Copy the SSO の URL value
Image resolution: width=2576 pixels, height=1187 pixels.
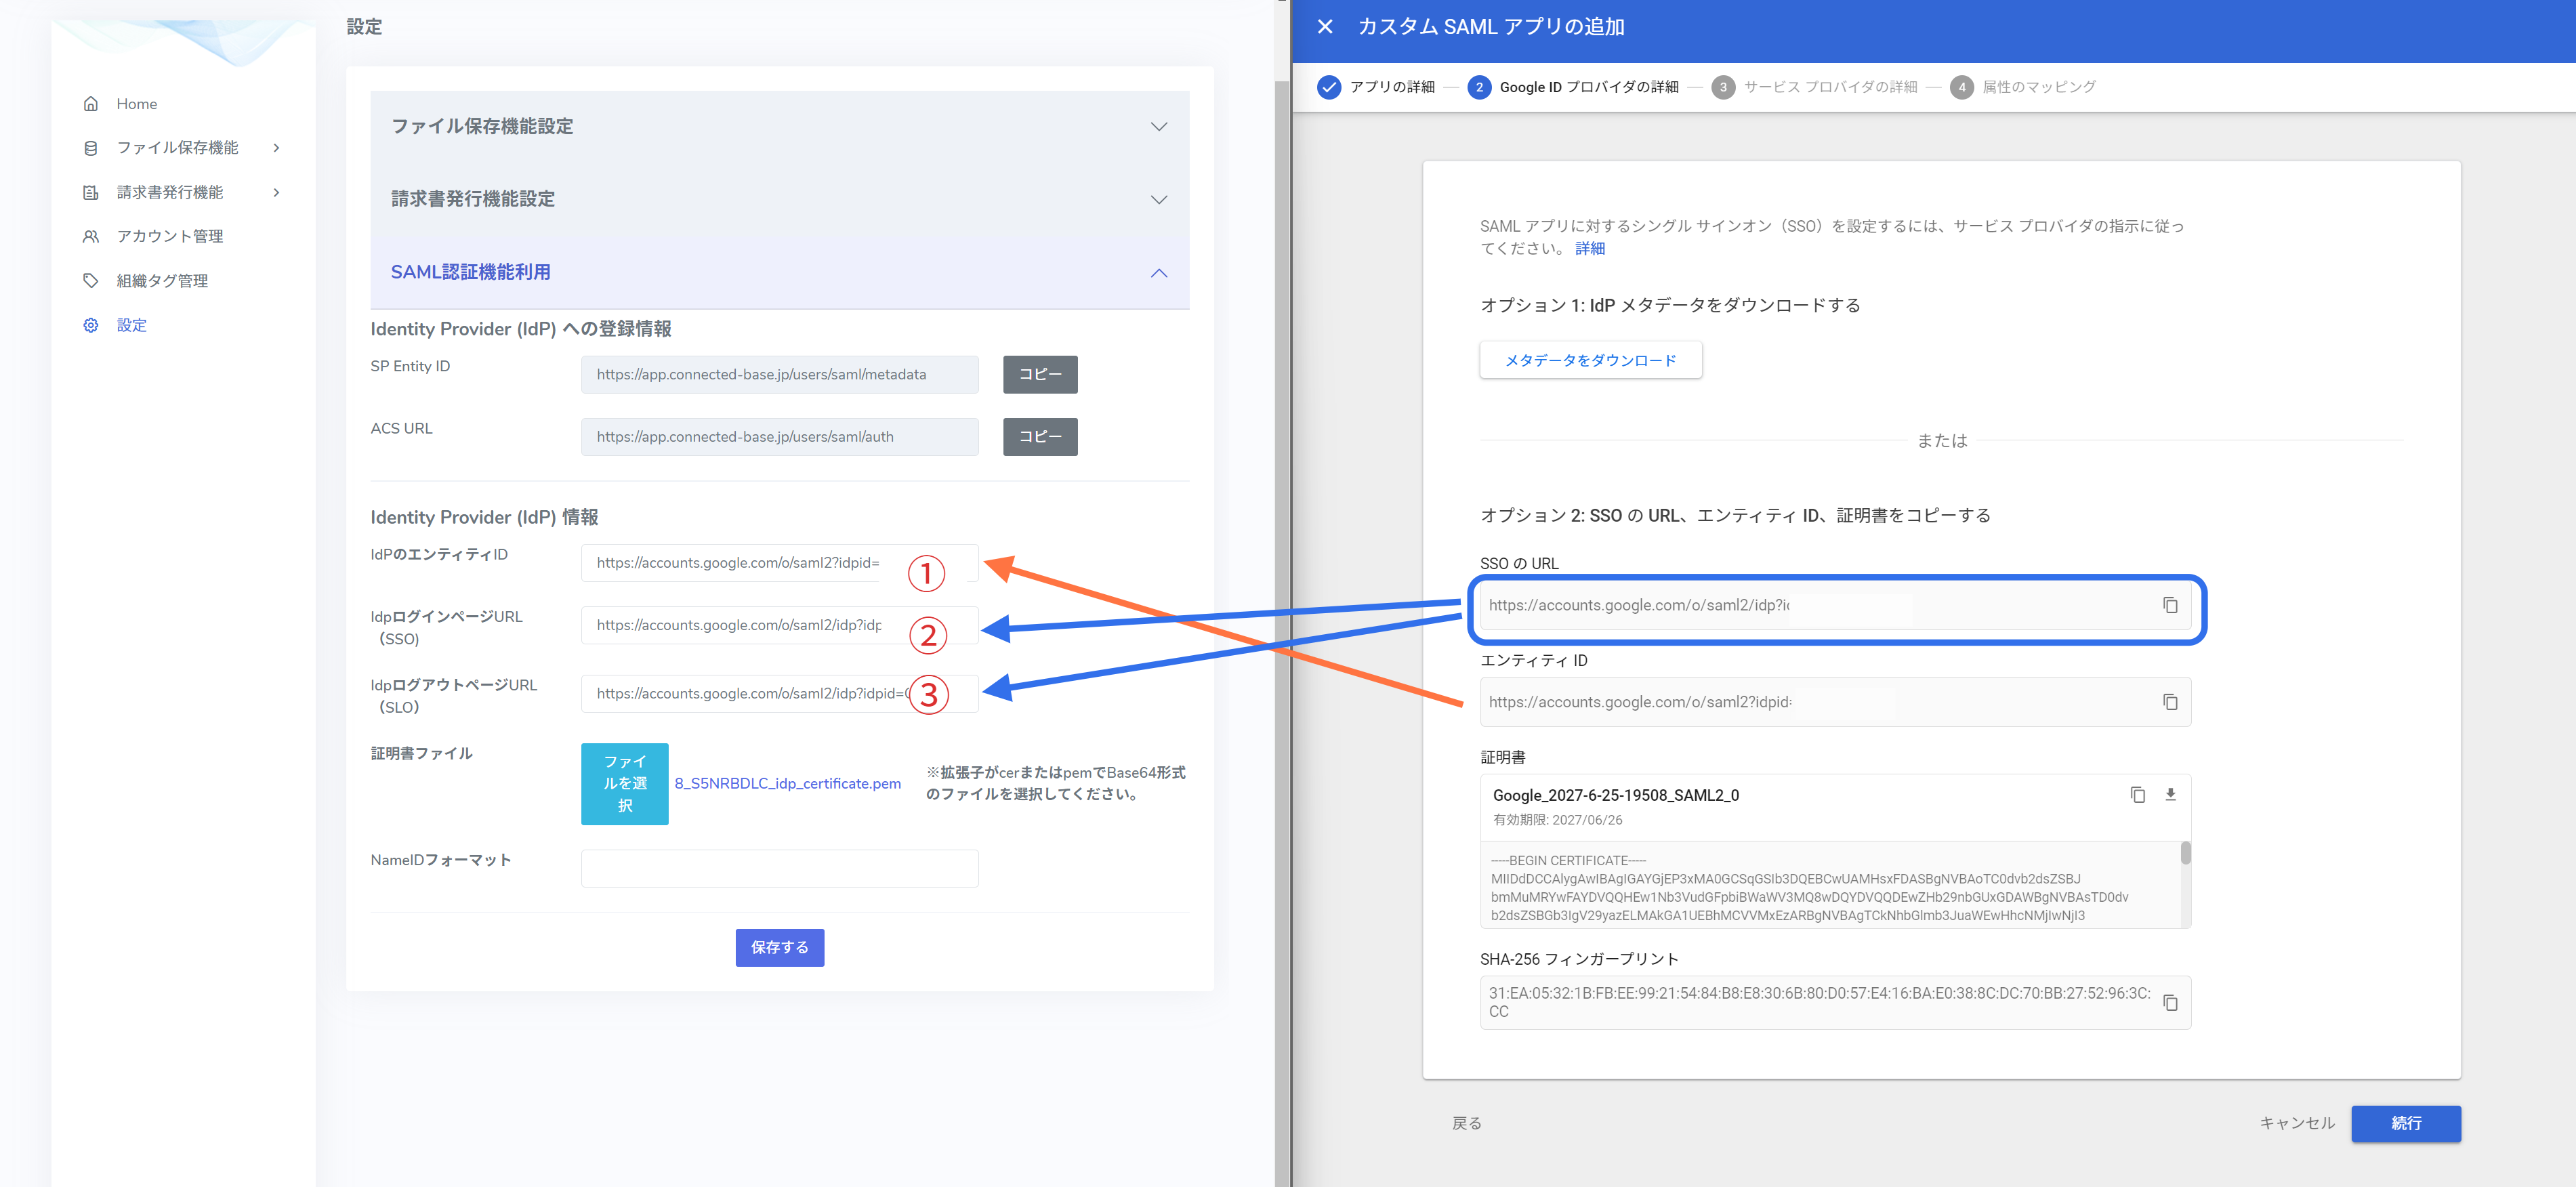(2170, 605)
